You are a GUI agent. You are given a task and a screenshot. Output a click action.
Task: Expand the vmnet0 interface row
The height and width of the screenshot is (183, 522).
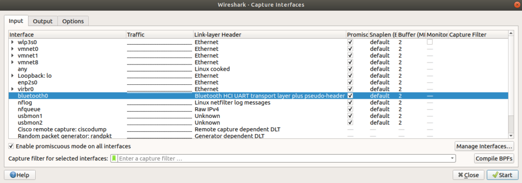[x=12, y=49]
